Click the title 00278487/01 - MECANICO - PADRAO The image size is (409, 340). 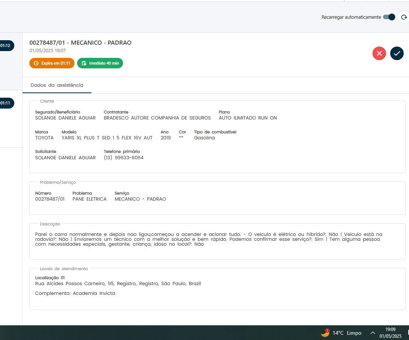point(81,43)
